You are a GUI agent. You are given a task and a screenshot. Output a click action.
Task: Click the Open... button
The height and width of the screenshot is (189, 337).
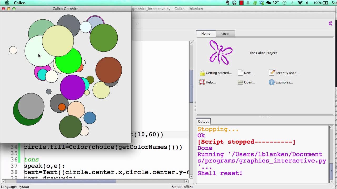click(x=246, y=82)
